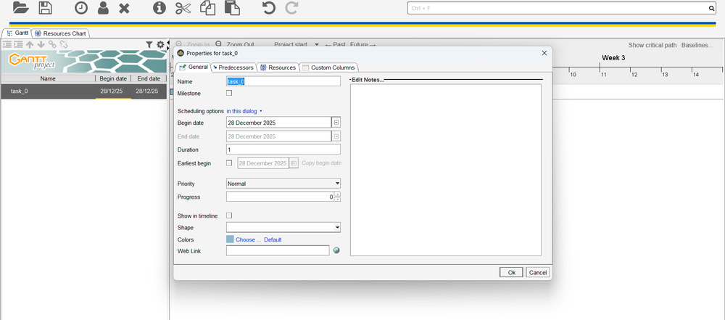This screenshot has width=725, height=320.
Task: Open the Predecessors tab
Action: (x=233, y=67)
